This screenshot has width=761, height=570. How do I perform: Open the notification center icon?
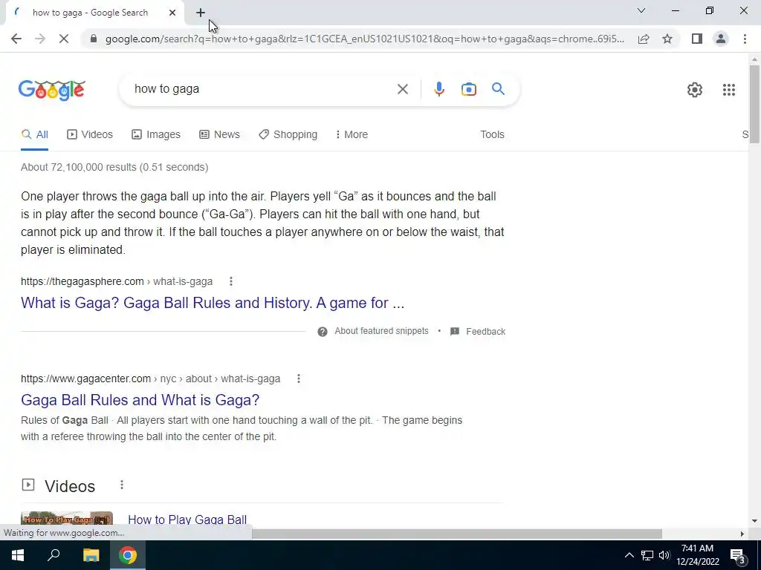pyautogui.click(x=738, y=556)
